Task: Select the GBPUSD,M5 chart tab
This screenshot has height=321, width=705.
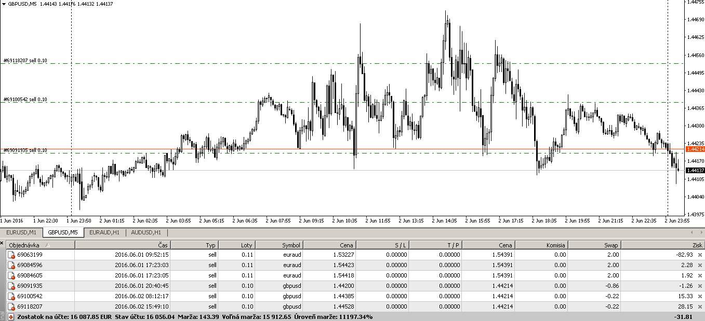Action: click(63, 232)
